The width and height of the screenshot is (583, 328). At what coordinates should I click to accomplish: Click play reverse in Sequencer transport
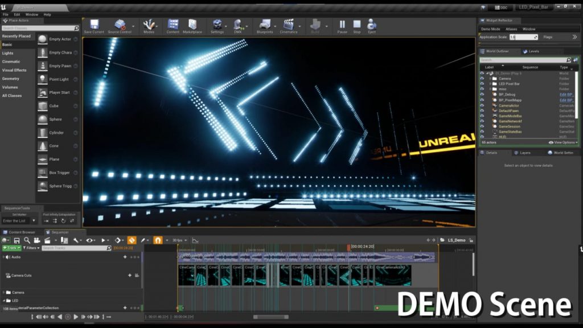pos(60,317)
